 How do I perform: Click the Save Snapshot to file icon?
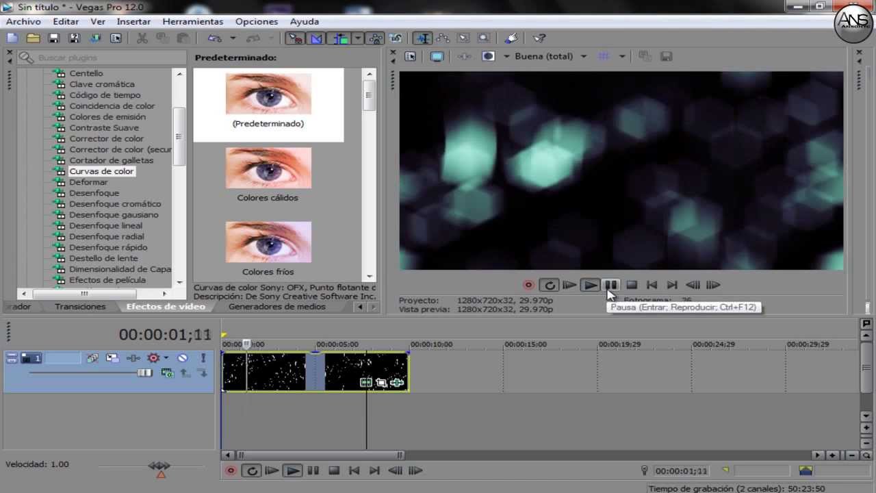pos(666,57)
